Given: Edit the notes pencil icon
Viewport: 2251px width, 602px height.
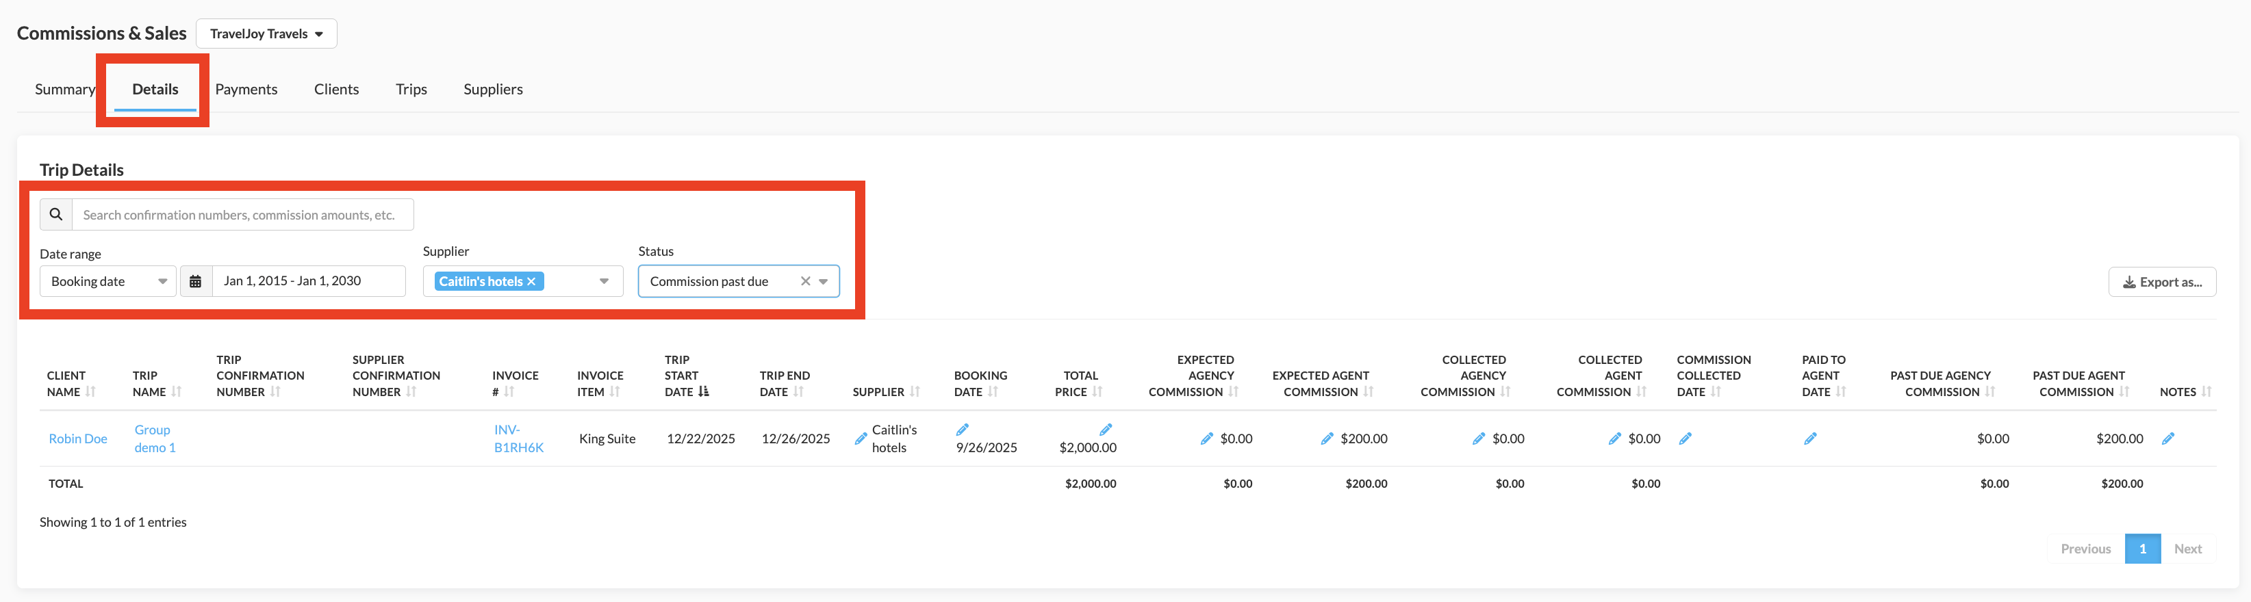Looking at the screenshot, I should pyautogui.click(x=2167, y=439).
